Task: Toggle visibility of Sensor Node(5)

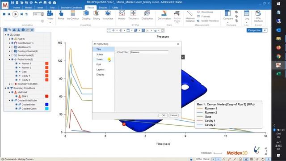Action: tap(13, 55)
